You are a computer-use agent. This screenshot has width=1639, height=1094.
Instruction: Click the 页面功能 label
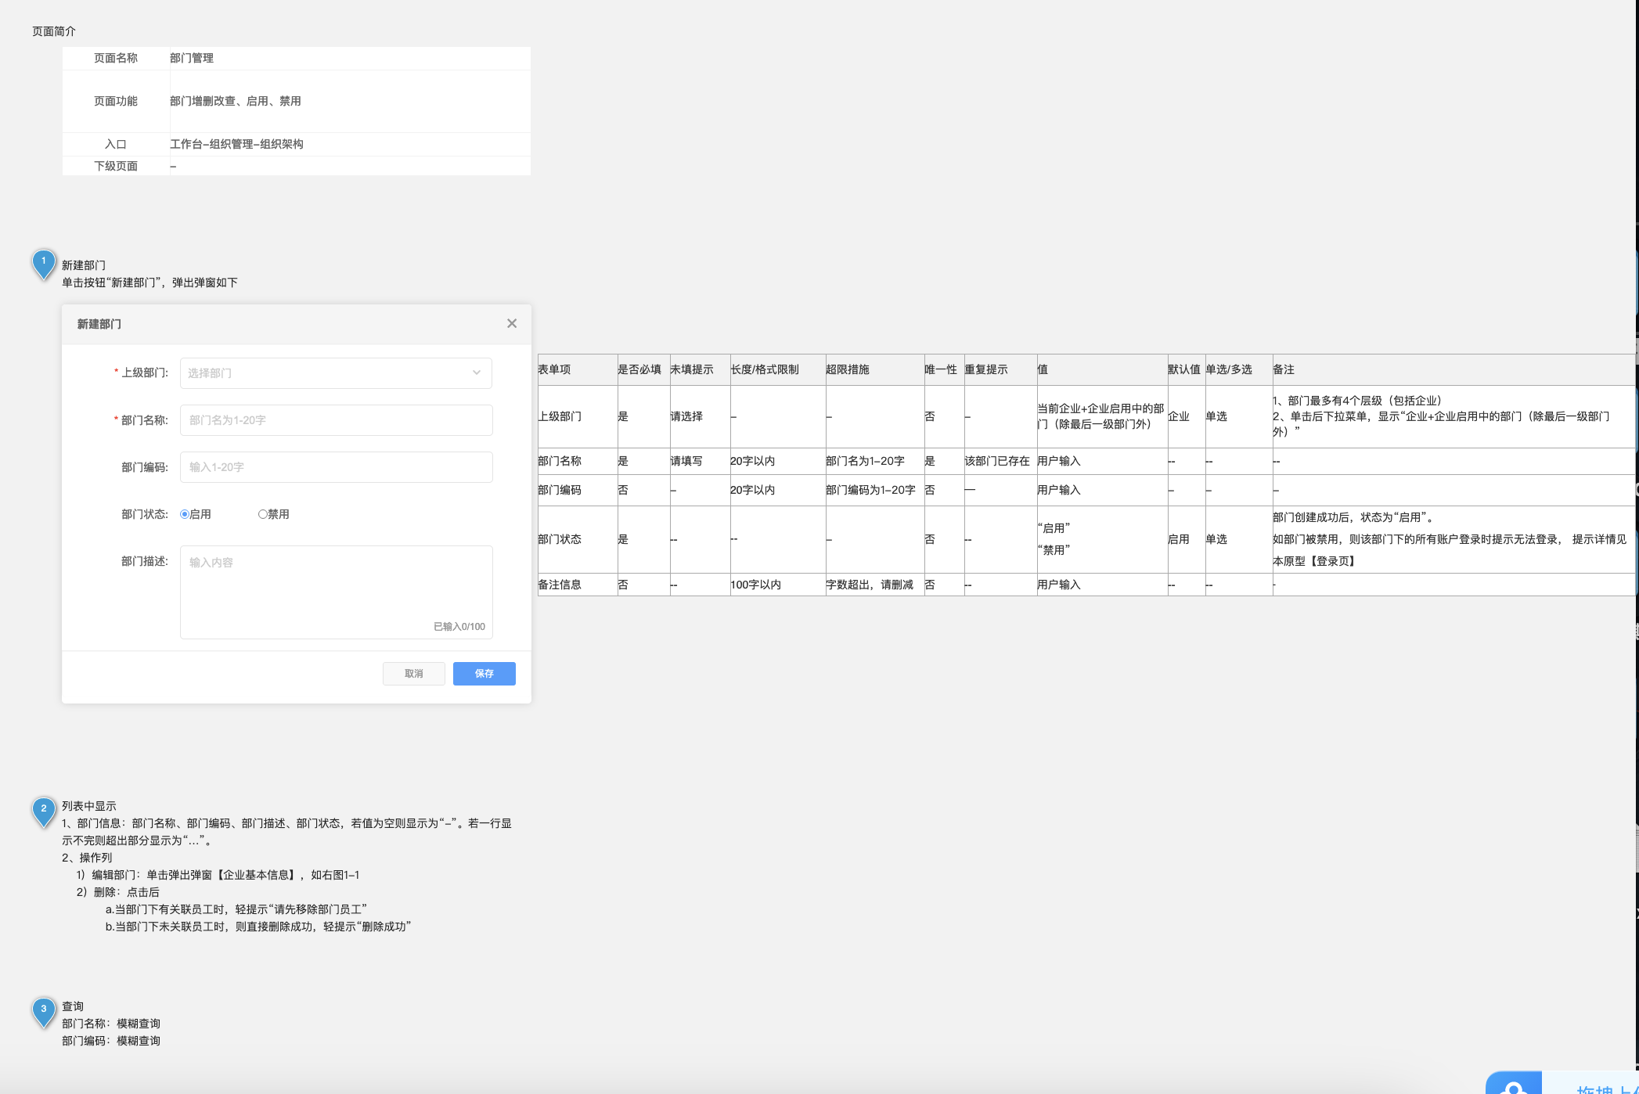click(x=116, y=101)
